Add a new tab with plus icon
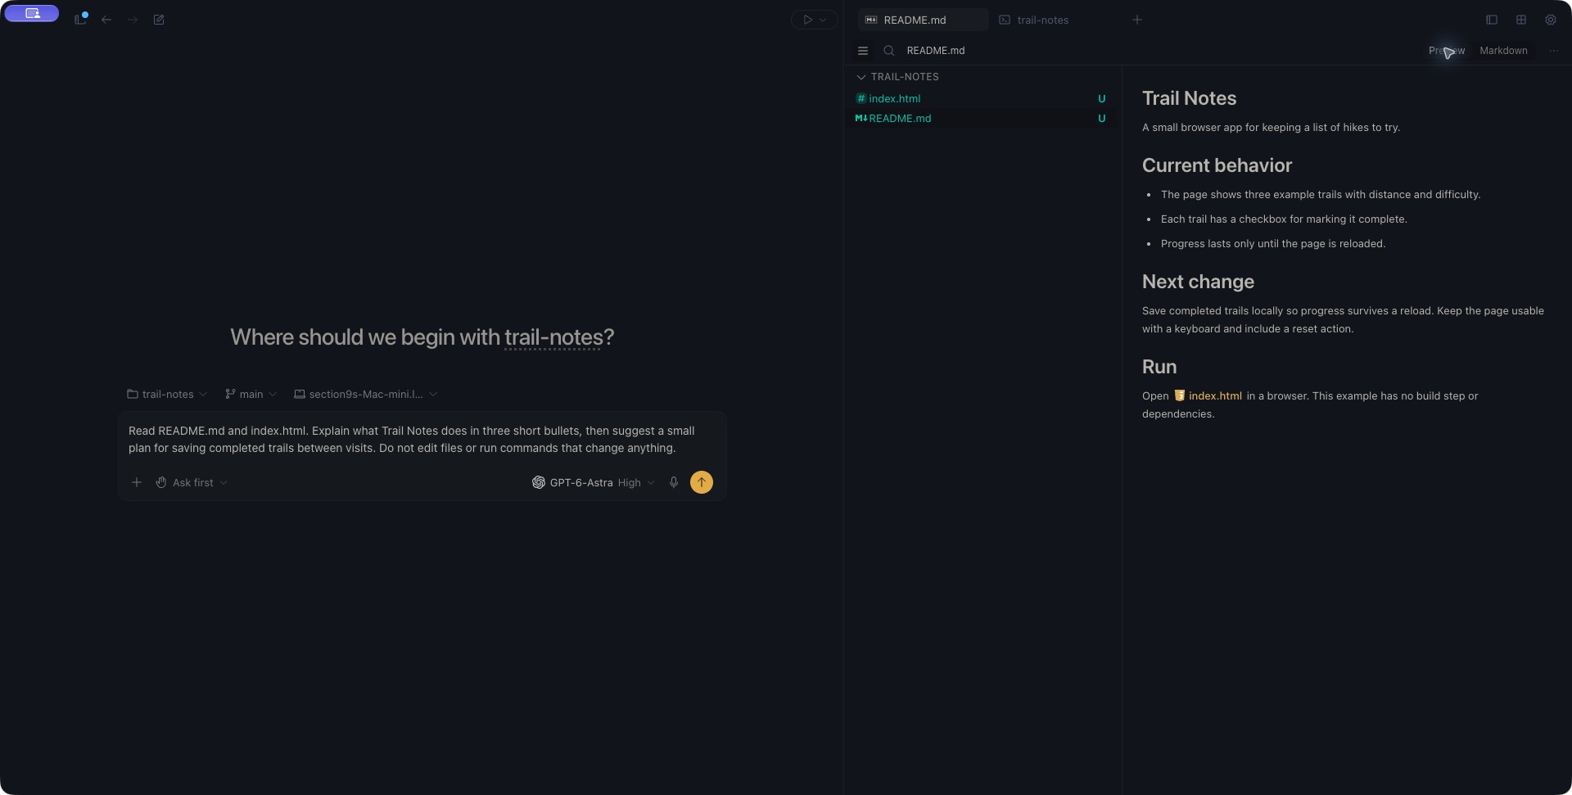Image resolution: width=1572 pixels, height=795 pixels. coord(1136,20)
